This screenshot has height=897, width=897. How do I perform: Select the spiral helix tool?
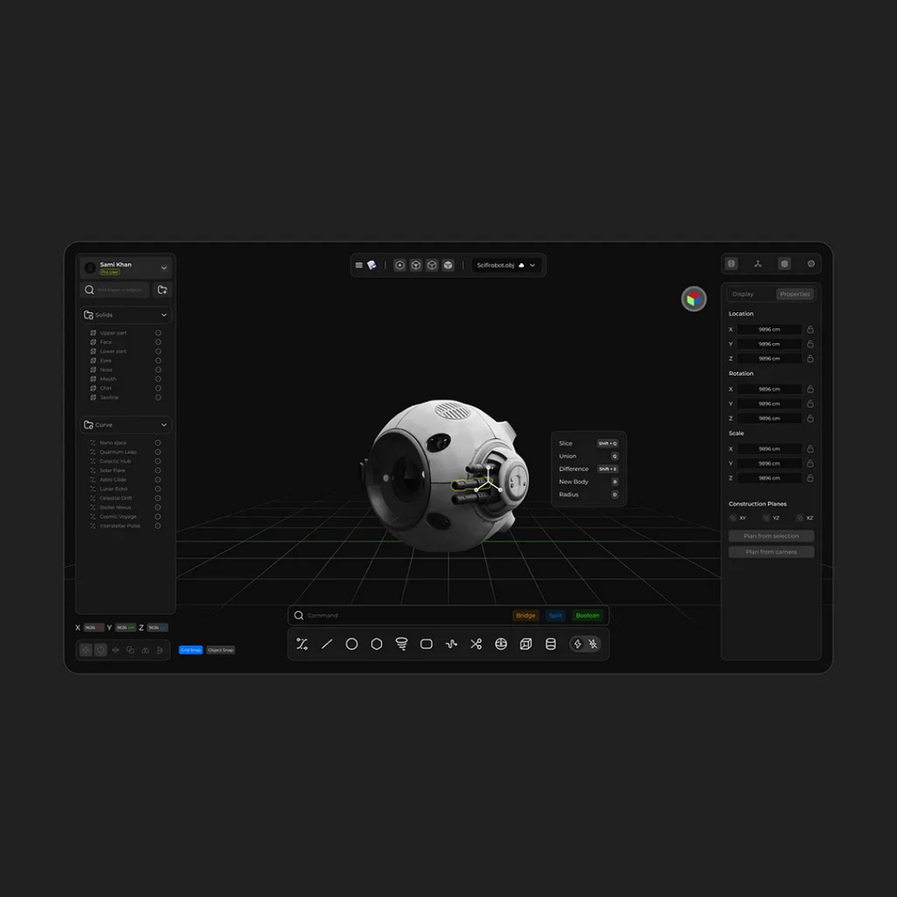(x=402, y=644)
